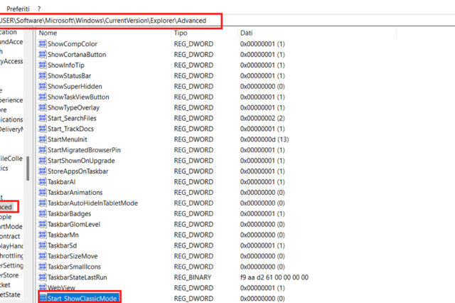The image size is (455, 303).
Task: Click the Start_SearchFiles value icon
Action: point(43,118)
